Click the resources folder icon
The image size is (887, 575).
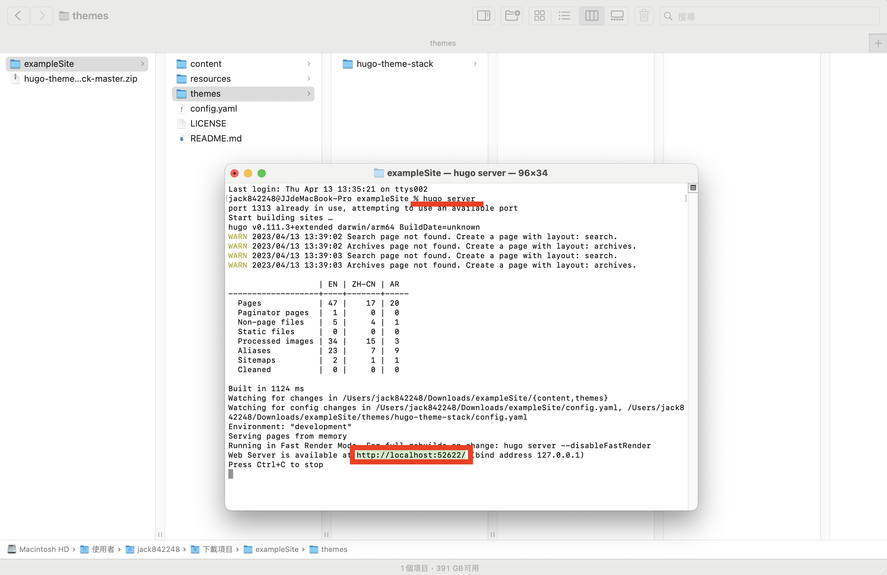(182, 79)
